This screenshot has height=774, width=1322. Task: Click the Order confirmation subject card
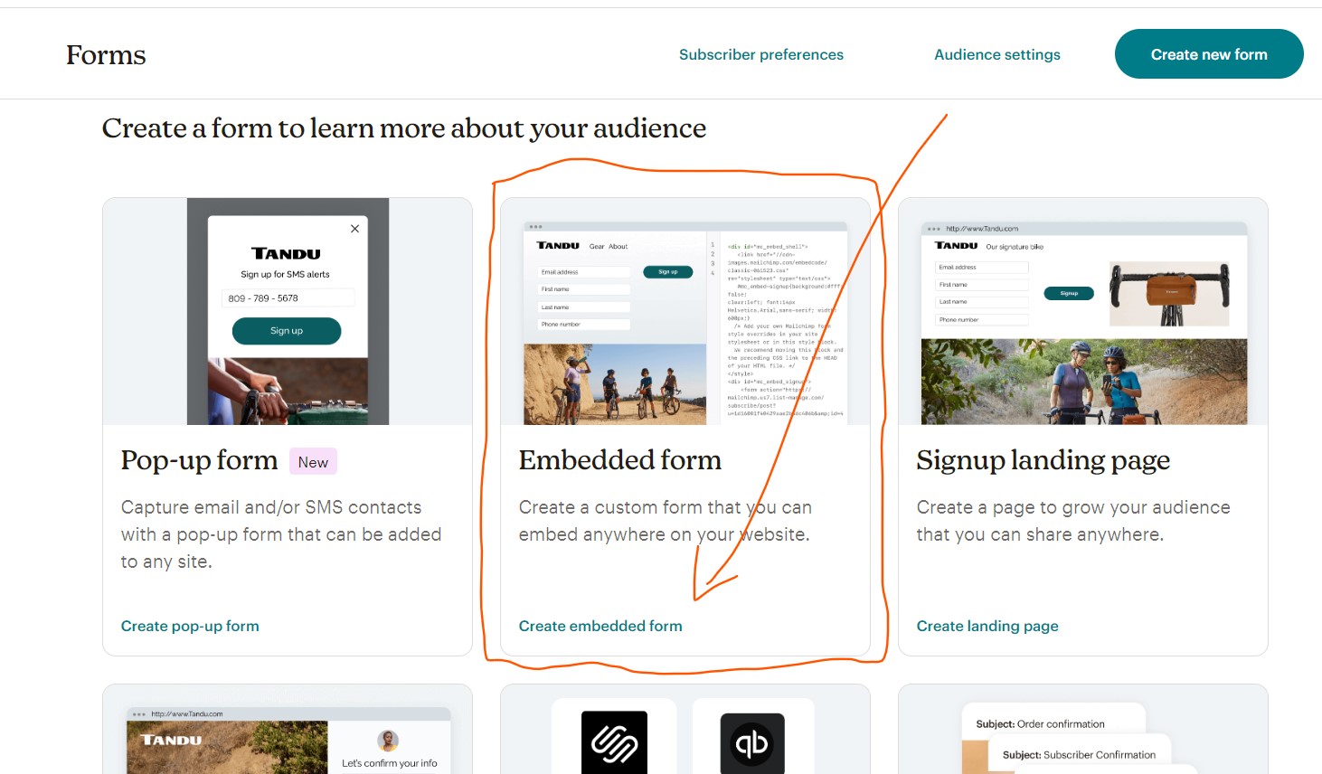pyautogui.click(x=1053, y=723)
